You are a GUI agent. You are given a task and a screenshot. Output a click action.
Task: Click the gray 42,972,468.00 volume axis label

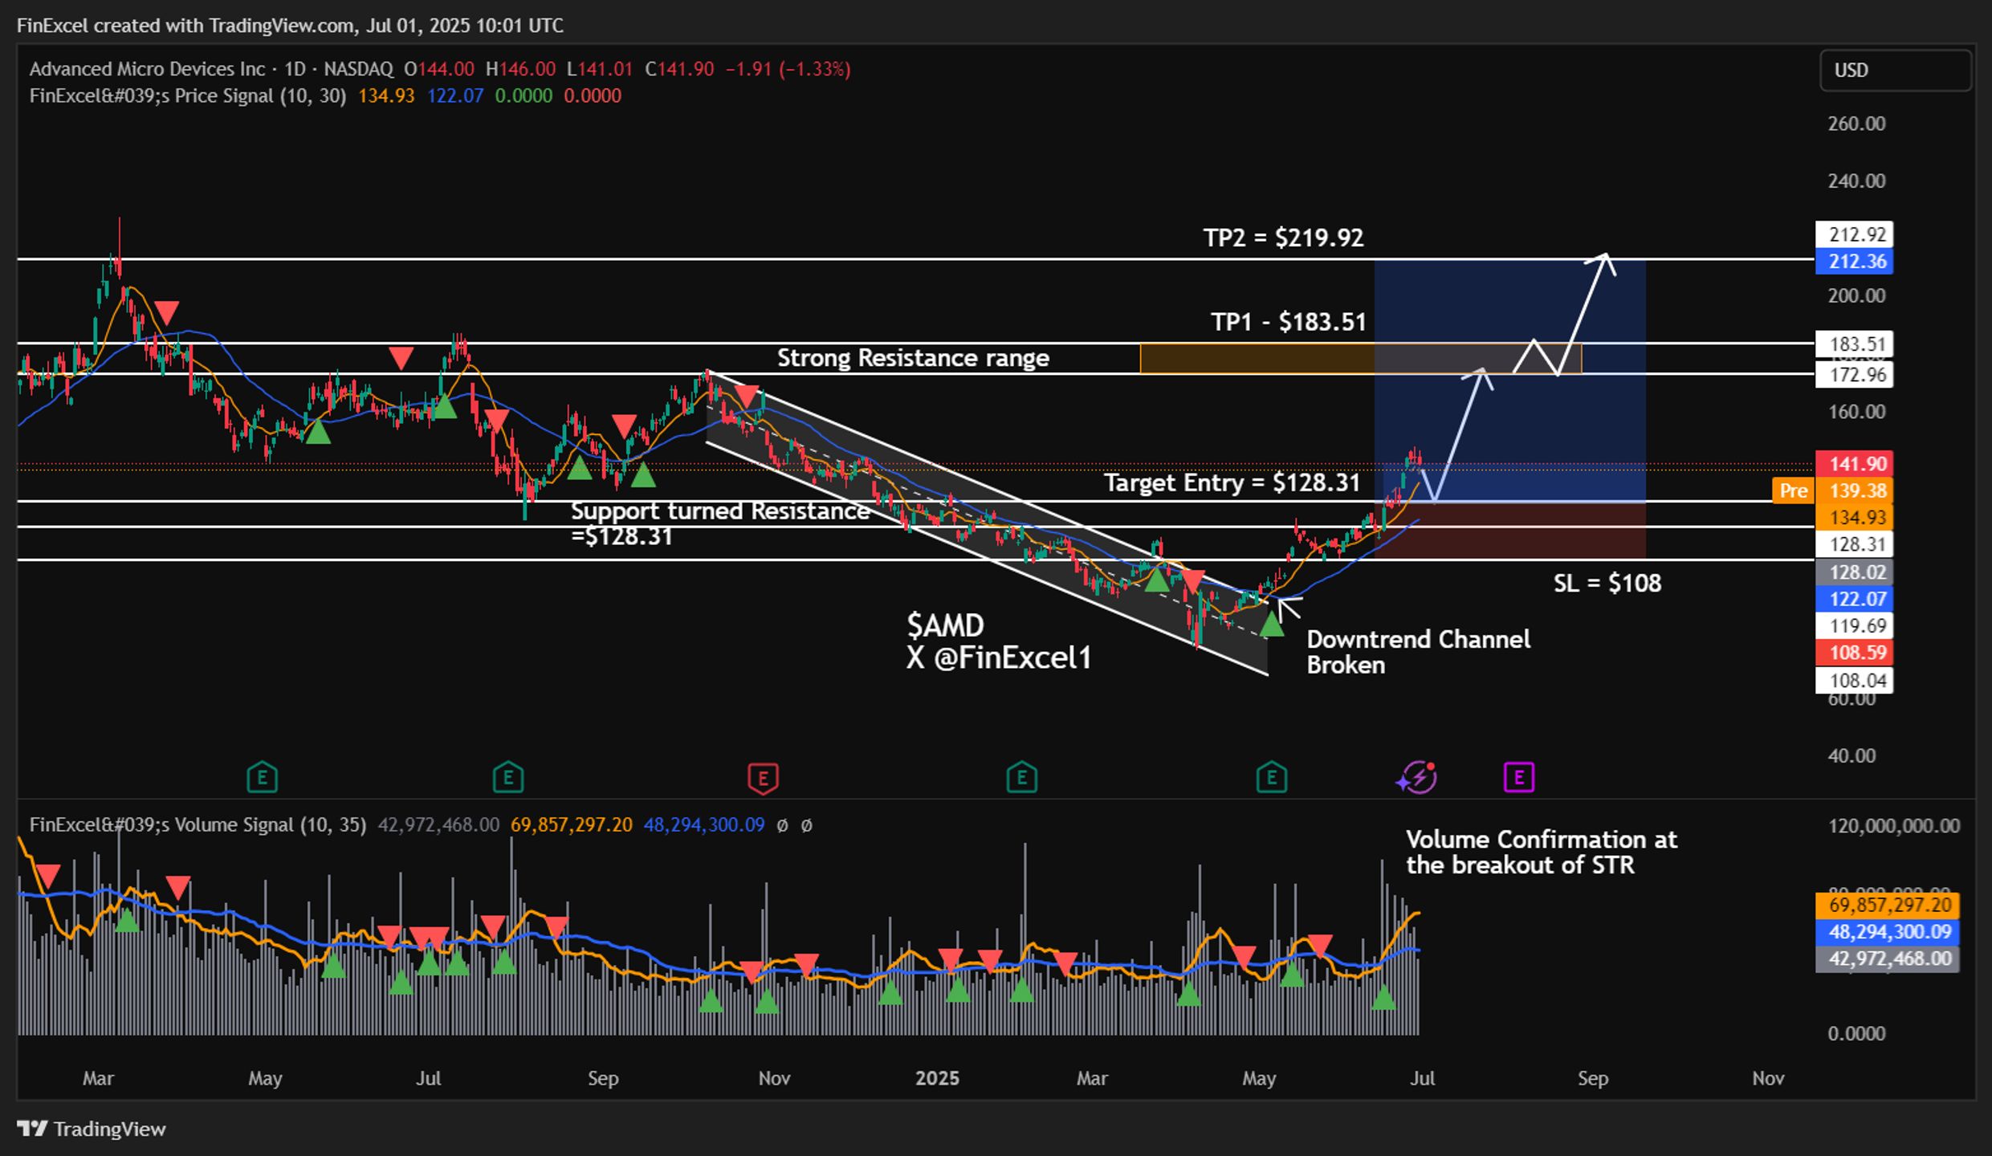click(1888, 959)
